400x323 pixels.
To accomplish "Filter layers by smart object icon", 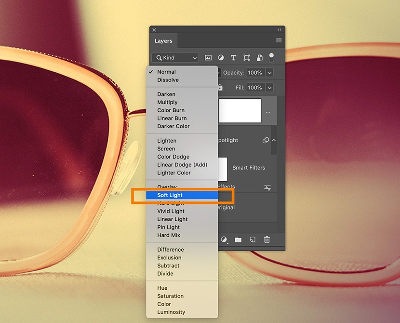I will (259, 58).
